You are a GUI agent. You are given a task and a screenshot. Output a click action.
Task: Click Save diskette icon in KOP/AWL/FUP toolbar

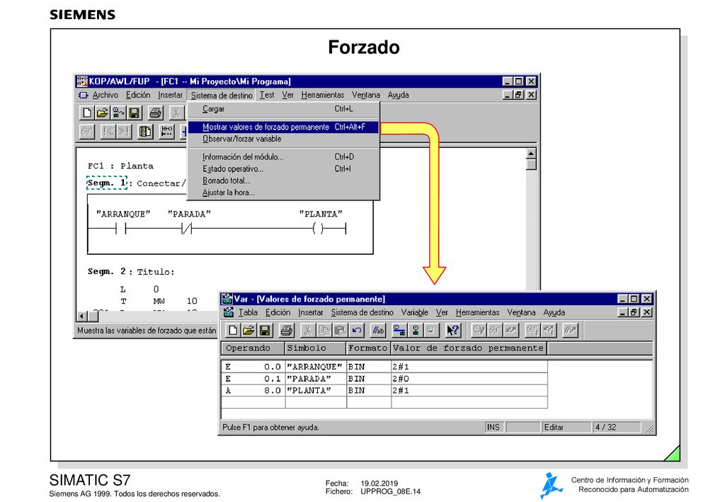(134, 113)
